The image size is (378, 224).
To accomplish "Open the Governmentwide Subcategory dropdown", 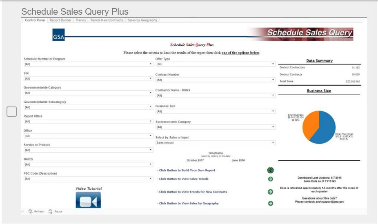I will [88, 107].
